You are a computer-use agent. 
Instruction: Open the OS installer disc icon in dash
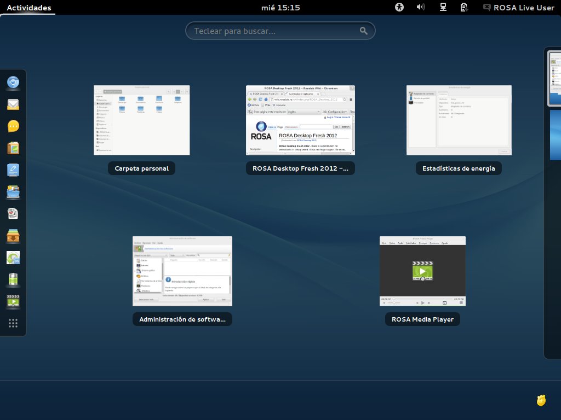point(13,258)
